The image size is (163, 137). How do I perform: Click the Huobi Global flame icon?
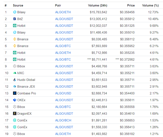(x=15, y=80)
